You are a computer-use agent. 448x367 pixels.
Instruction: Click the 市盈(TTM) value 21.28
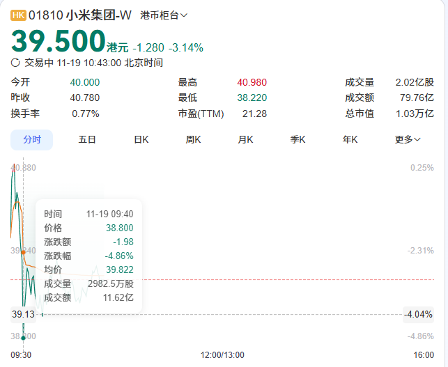click(x=254, y=114)
